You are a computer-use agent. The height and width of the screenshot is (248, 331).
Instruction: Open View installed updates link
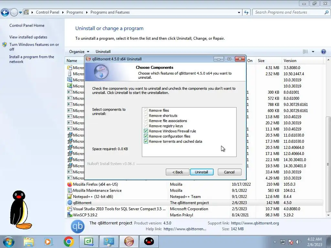28,37
